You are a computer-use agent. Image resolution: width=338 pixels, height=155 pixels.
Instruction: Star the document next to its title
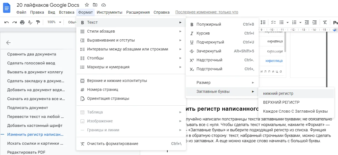click(87, 5)
